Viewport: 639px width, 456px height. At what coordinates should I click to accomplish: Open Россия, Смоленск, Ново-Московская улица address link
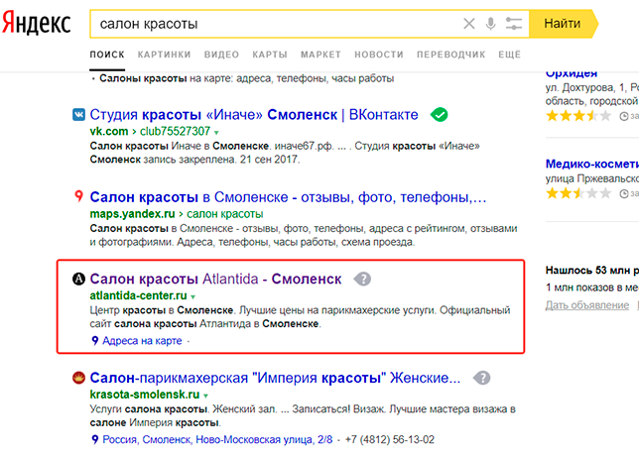point(217,440)
